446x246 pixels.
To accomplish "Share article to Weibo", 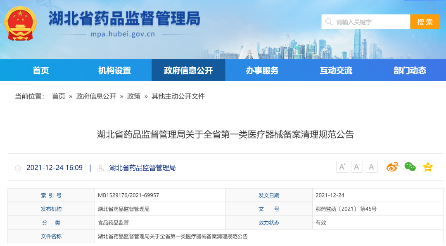I will [x=392, y=167].
